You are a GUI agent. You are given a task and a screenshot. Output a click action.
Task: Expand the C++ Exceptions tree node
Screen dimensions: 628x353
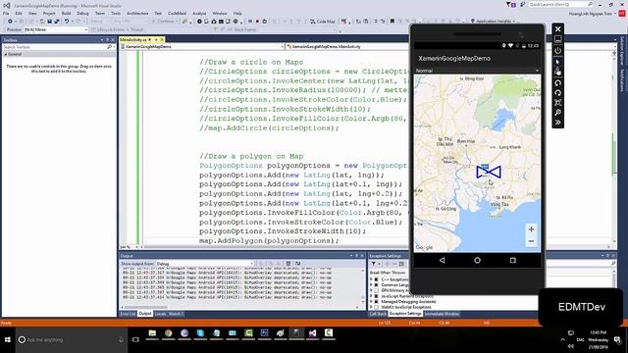[371, 279]
